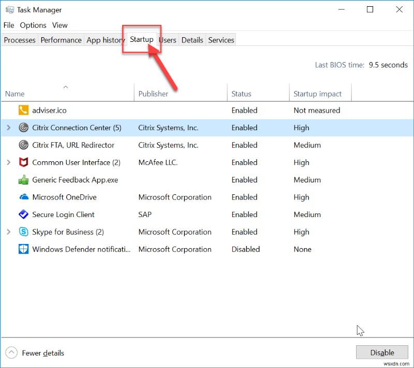Click the Windows Defender notification icon
The height and width of the screenshot is (368, 414).
pyautogui.click(x=23, y=249)
